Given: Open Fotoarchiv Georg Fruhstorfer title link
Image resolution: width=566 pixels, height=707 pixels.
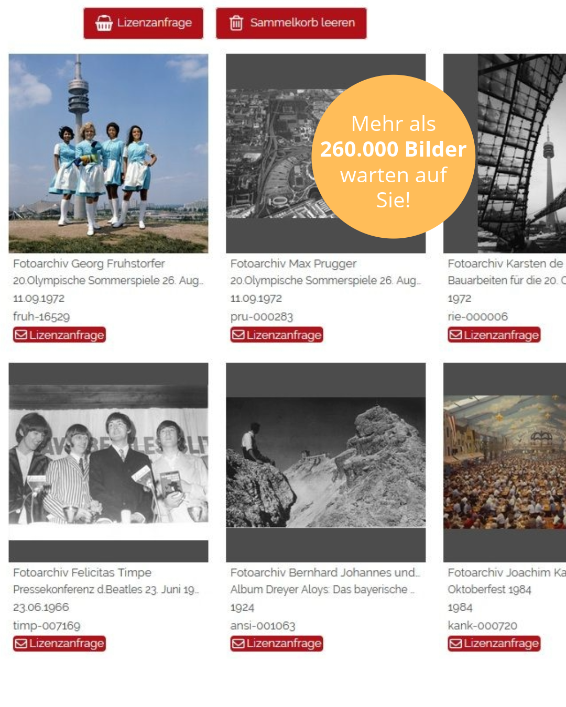Looking at the screenshot, I should (x=89, y=263).
